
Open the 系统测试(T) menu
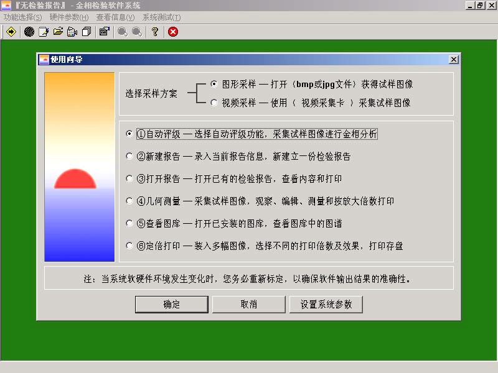(161, 17)
